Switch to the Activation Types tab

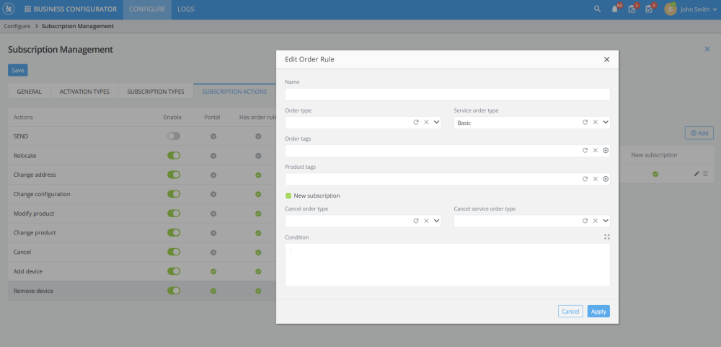(x=84, y=92)
